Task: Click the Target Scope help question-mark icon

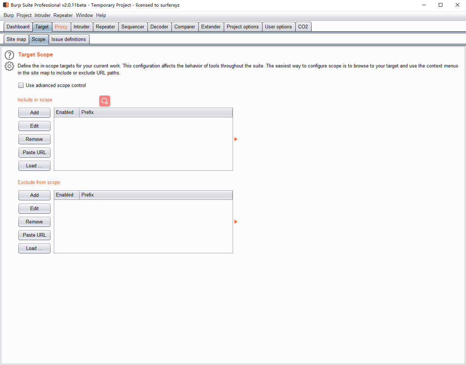Action: click(9, 55)
